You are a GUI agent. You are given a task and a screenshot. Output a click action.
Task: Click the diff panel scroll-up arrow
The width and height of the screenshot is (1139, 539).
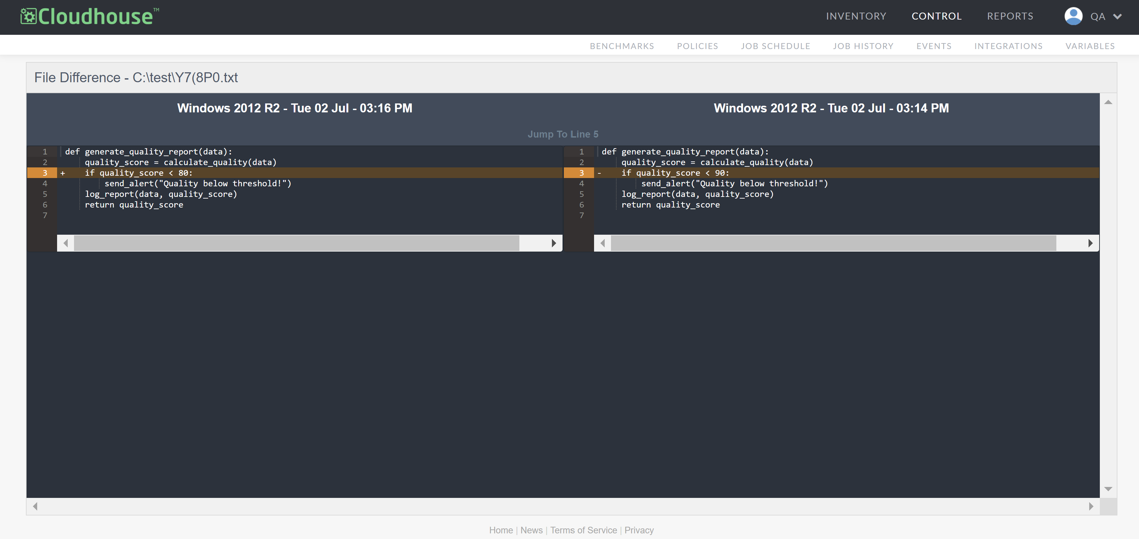click(x=1108, y=102)
